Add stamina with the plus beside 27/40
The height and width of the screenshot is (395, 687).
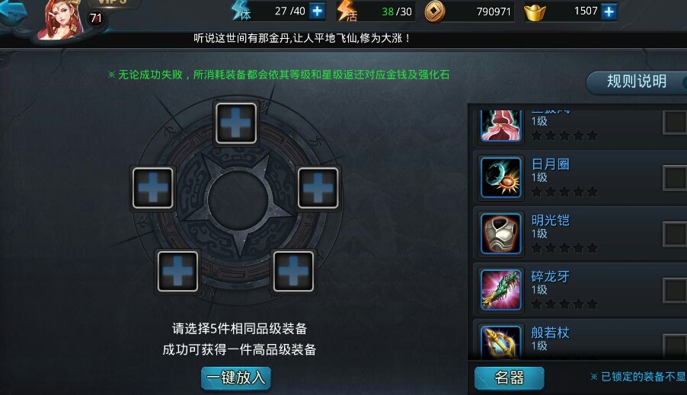click(x=317, y=11)
